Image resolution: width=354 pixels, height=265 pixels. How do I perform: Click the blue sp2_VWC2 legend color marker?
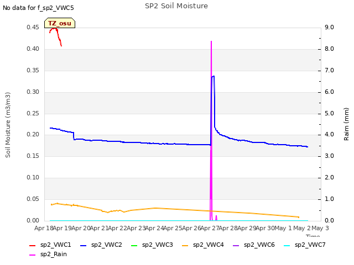(84, 245)
